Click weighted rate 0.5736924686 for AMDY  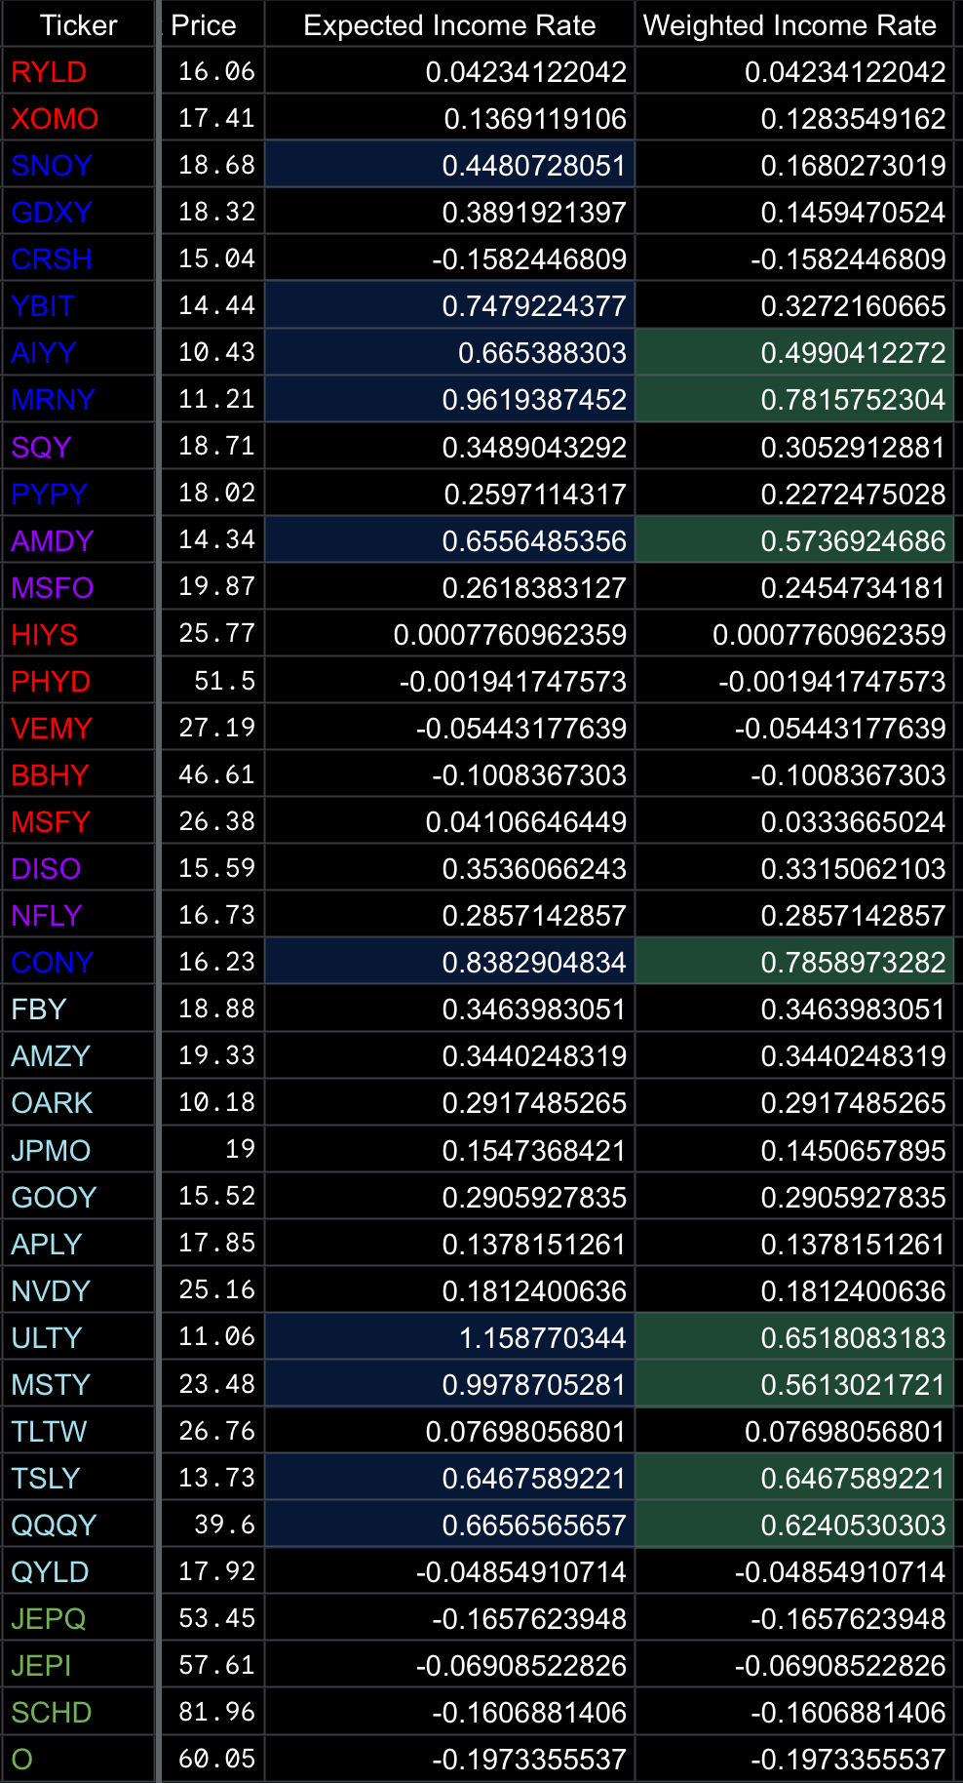pyautogui.click(x=794, y=540)
